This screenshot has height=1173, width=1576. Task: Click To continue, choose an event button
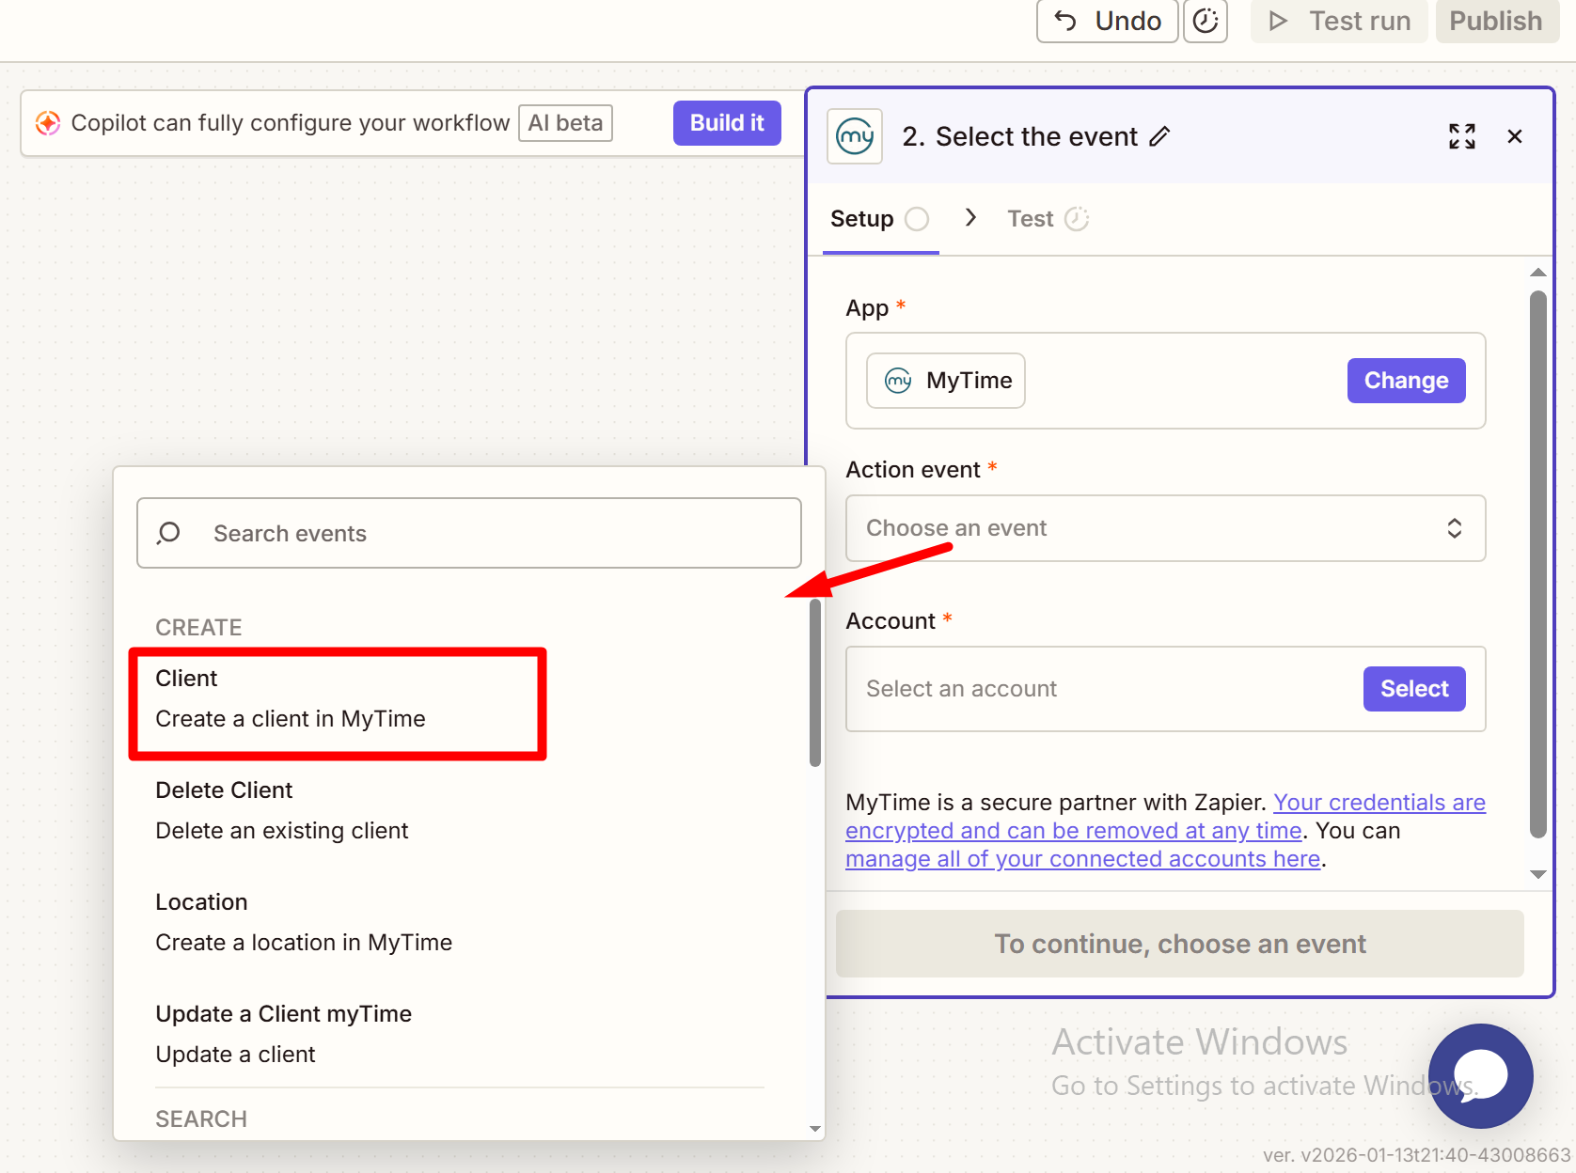tap(1180, 944)
